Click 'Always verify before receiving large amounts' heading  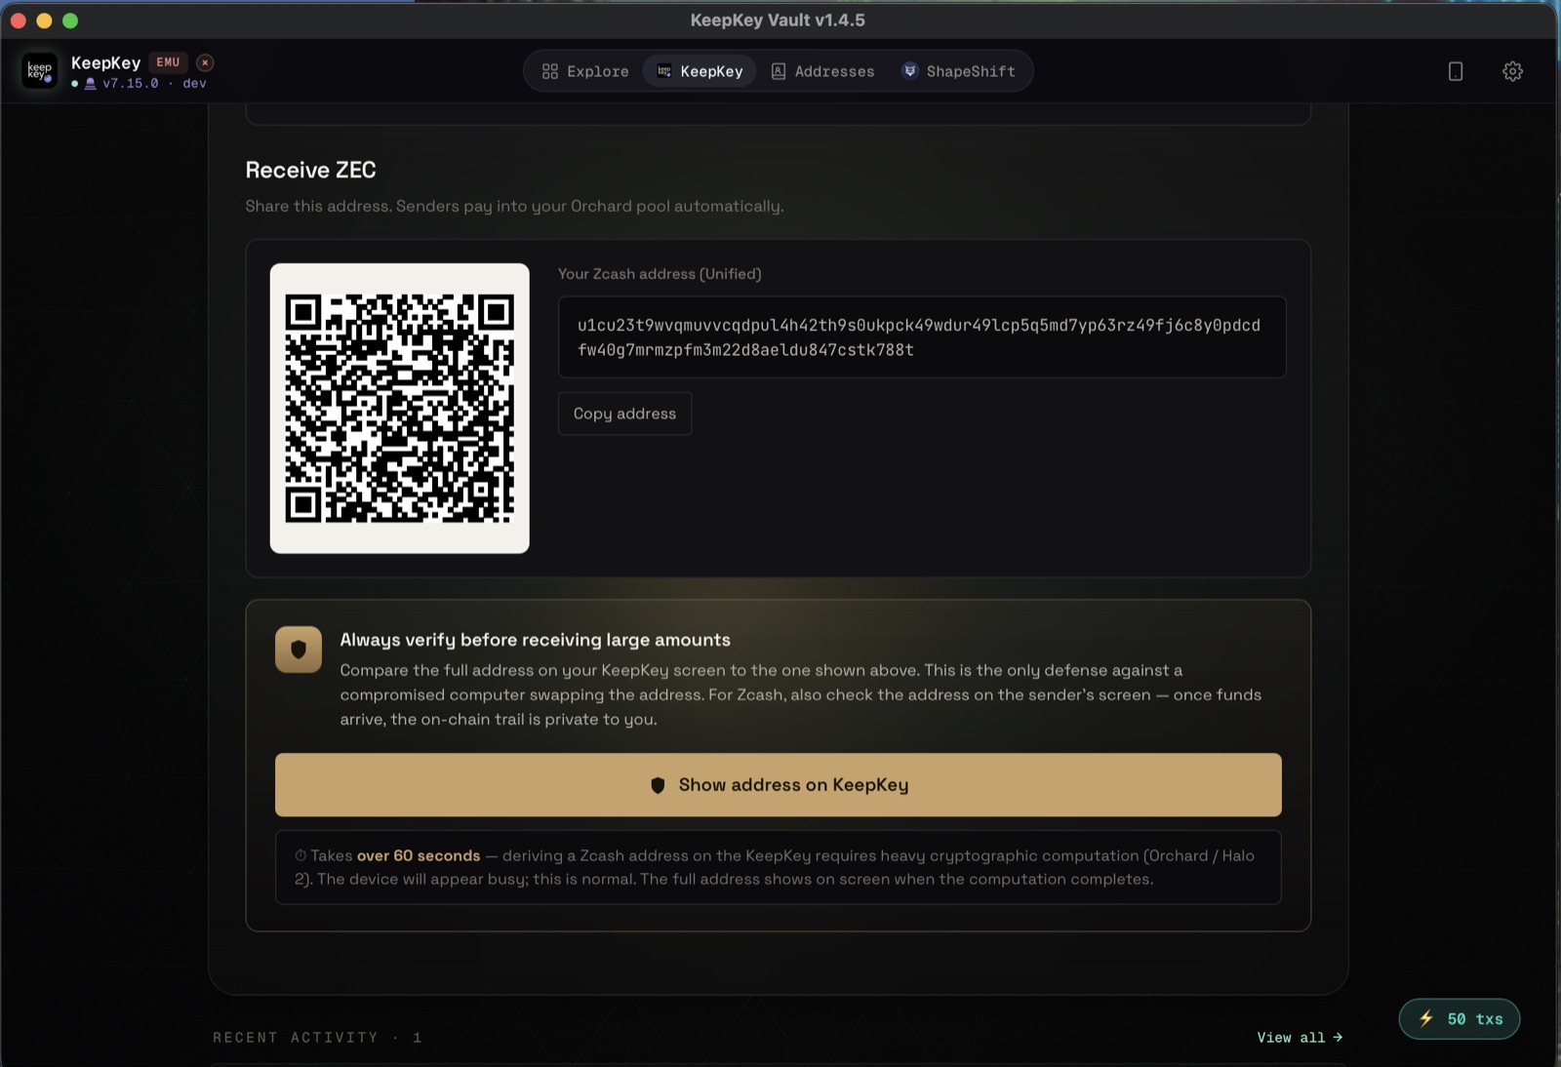[535, 640]
